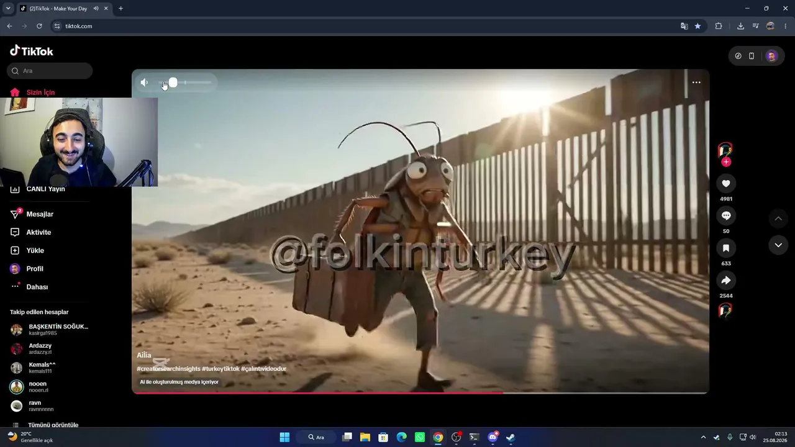Adjust the video volume slider
Screen dimensions: 795x447
tap(186, 83)
